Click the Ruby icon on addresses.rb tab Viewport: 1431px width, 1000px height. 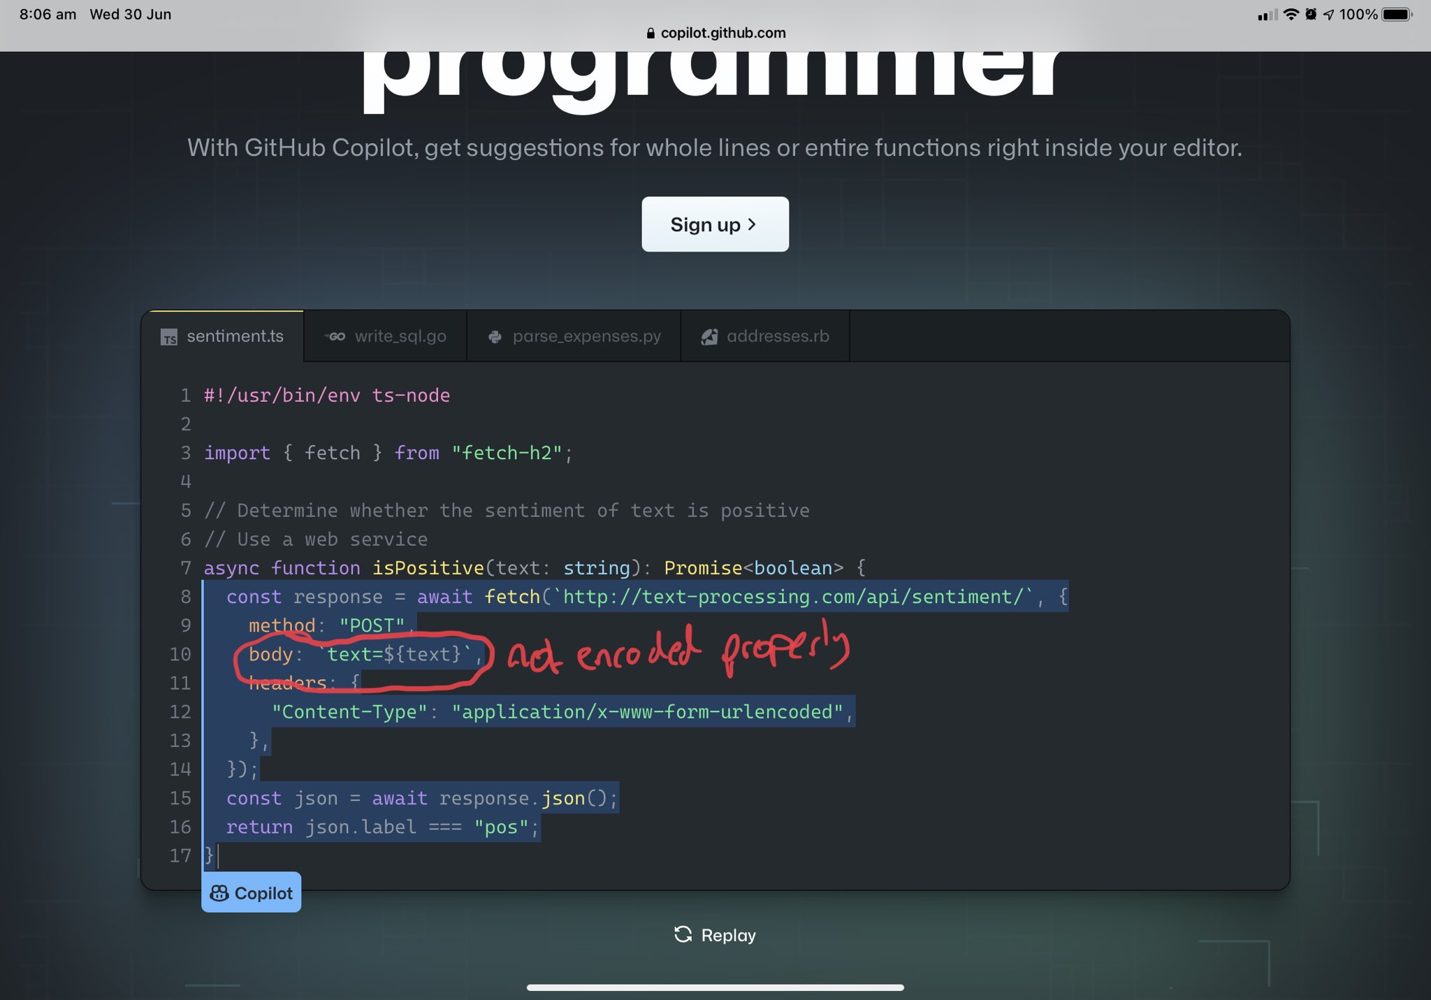click(x=709, y=336)
